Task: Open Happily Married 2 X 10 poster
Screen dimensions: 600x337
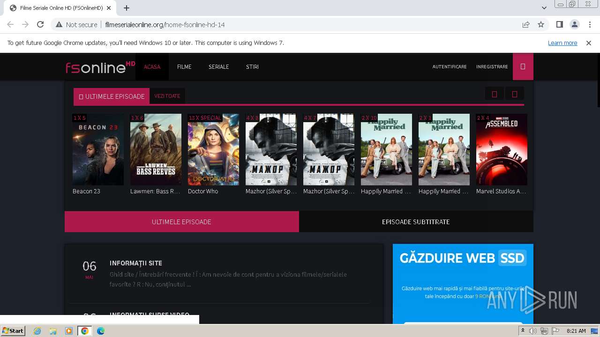Action: click(x=386, y=149)
